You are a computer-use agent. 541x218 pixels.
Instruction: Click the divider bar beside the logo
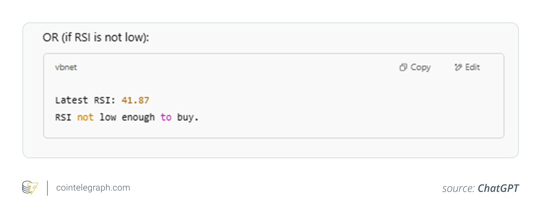(x=47, y=187)
